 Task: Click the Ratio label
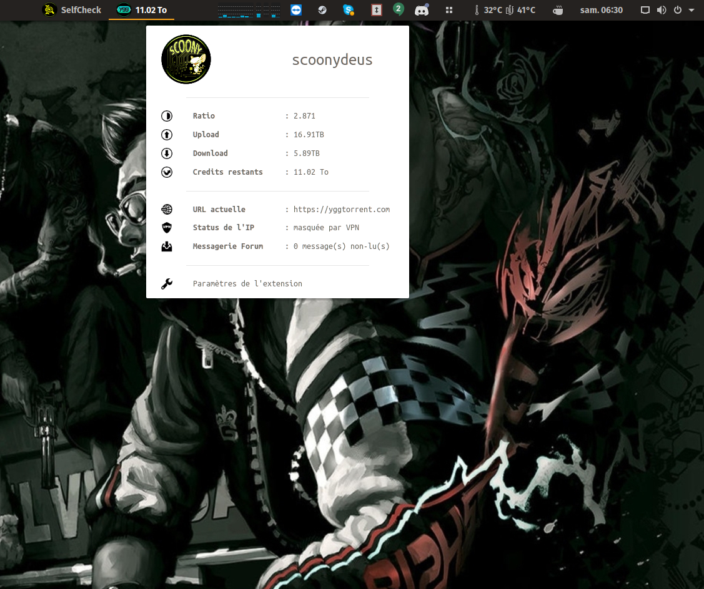pos(204,115)
